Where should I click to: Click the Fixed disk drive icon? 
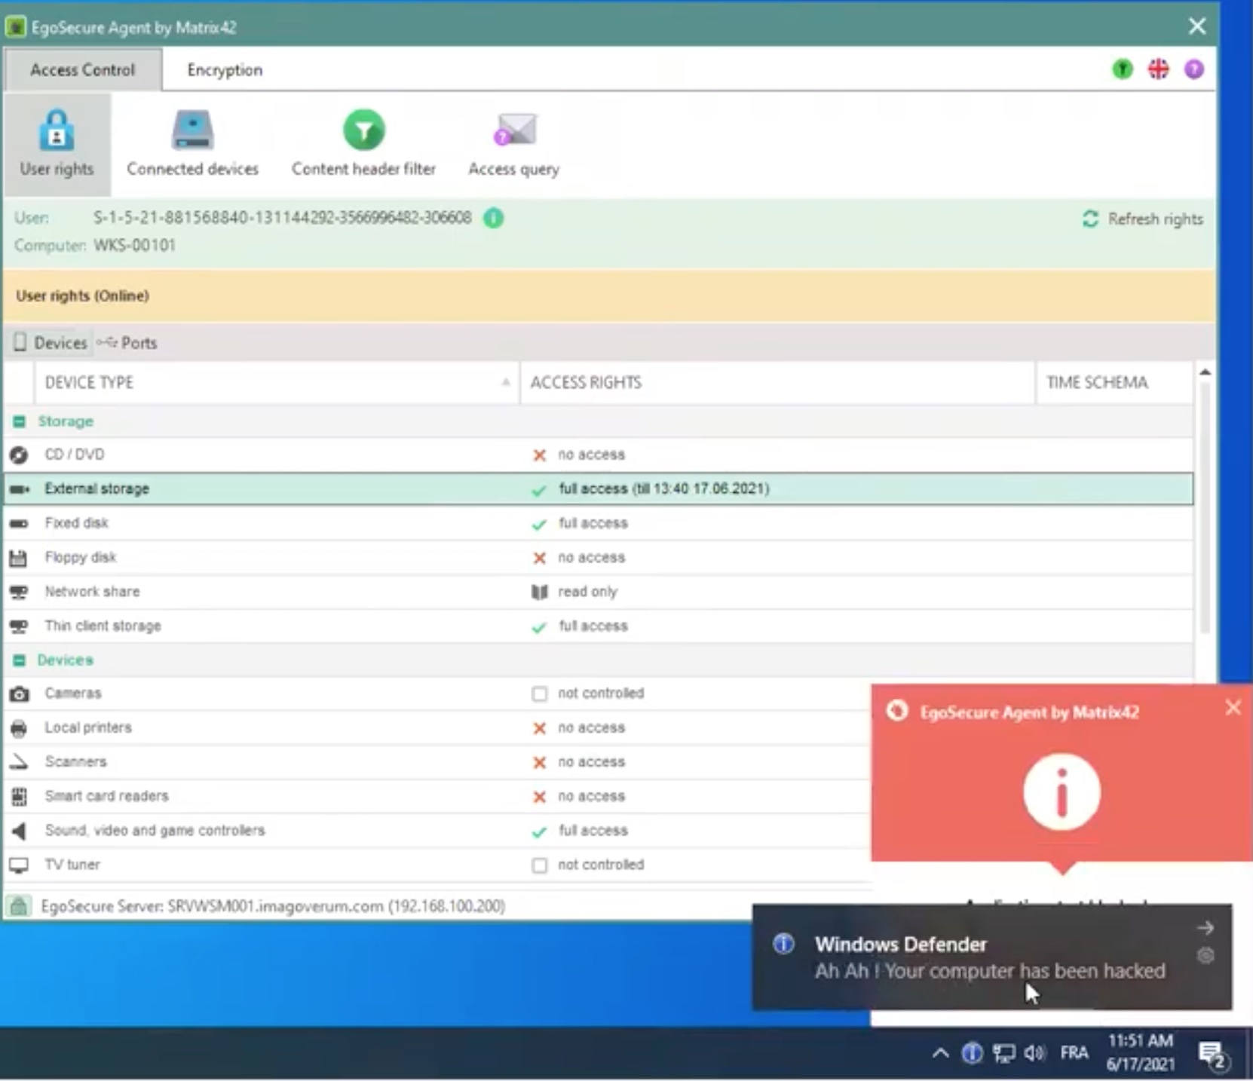[19, 524]
